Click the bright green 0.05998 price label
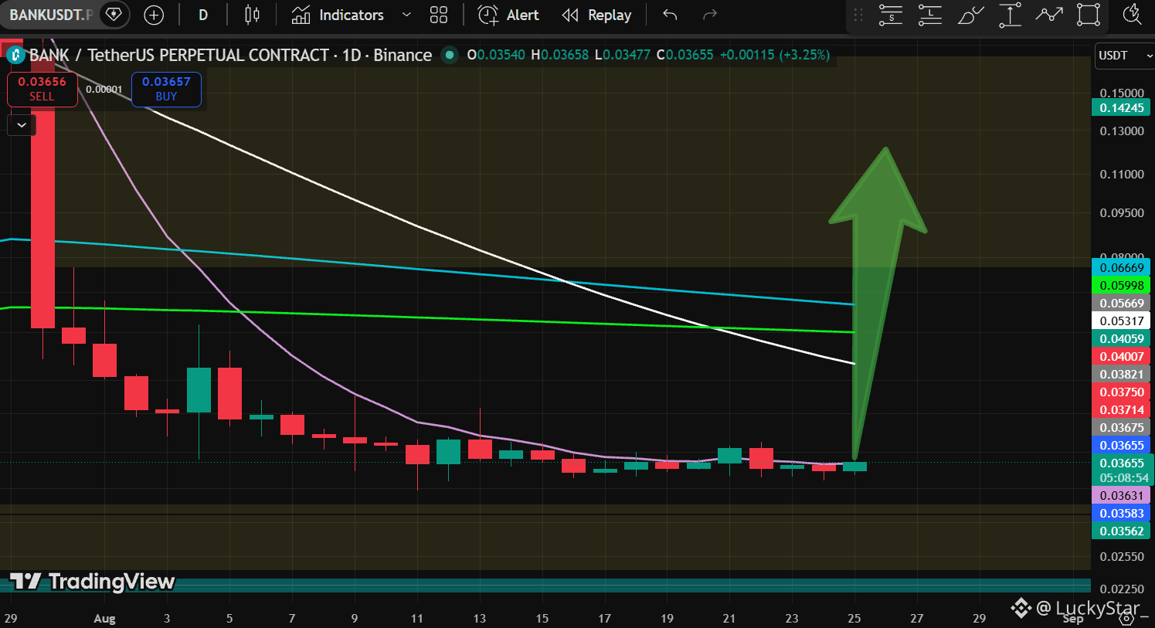 pyautogui.click(x=1122, y=286)
